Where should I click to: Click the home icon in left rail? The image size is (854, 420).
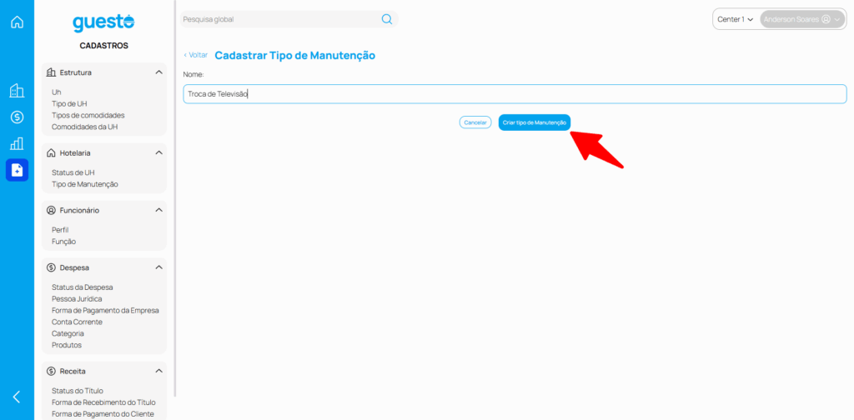point(17,22)
